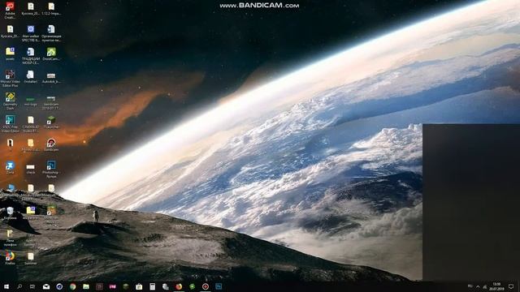The image size is (520, 292).
Task: Switch to Firefox in the taskbar
Action: 179,286
